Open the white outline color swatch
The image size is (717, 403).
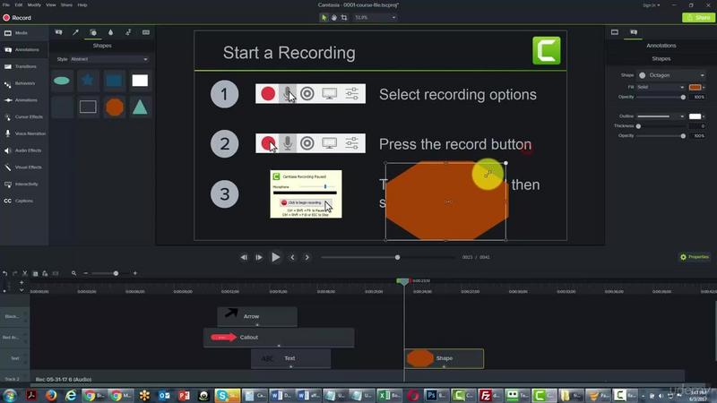695,116
